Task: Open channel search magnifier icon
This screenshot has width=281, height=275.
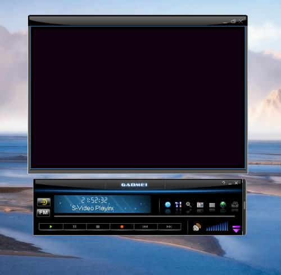Action: [189, 205]
